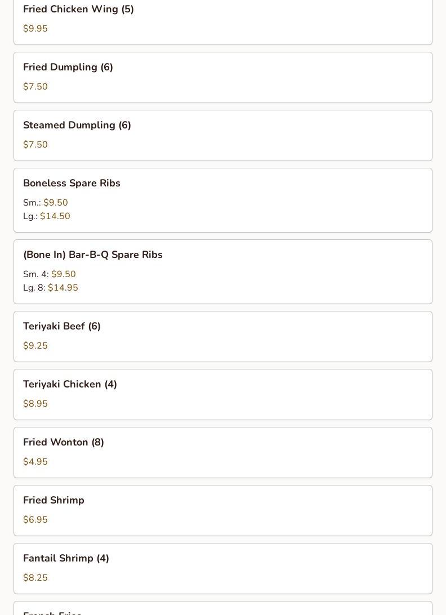
Task: Click the Boneless Spare Ribs title
Action: (72, 183)
